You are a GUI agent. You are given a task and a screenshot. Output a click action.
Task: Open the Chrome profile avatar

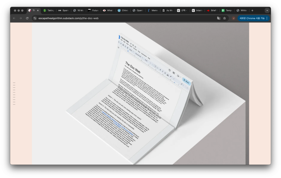click(234, 18)
